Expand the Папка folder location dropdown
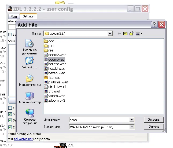The image size is (173, 148). (x=110, y=34)
